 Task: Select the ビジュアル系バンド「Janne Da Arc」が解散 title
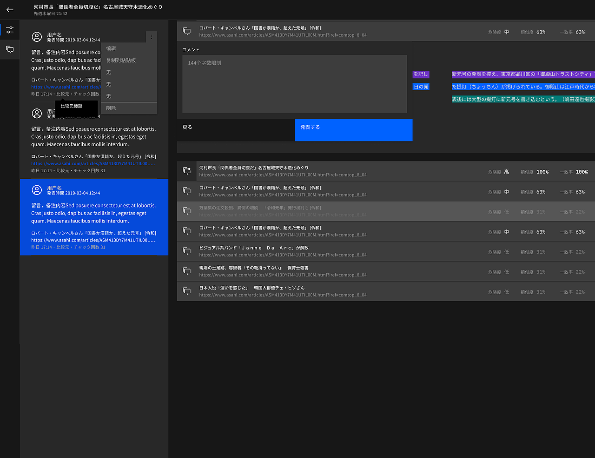click(x=254, y=248)
